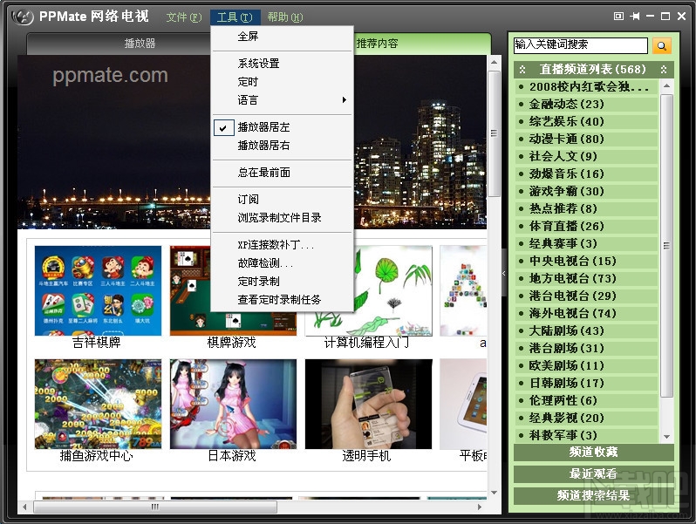
Task: Click 最近观看 button
Action: (593, 473)
